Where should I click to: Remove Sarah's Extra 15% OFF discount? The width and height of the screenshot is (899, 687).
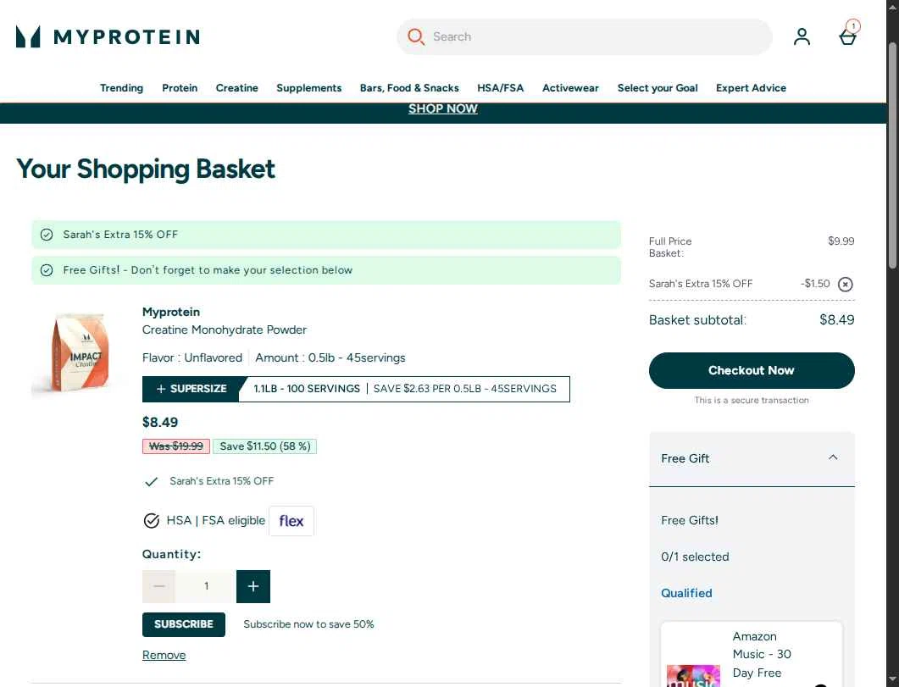(845, 285)
